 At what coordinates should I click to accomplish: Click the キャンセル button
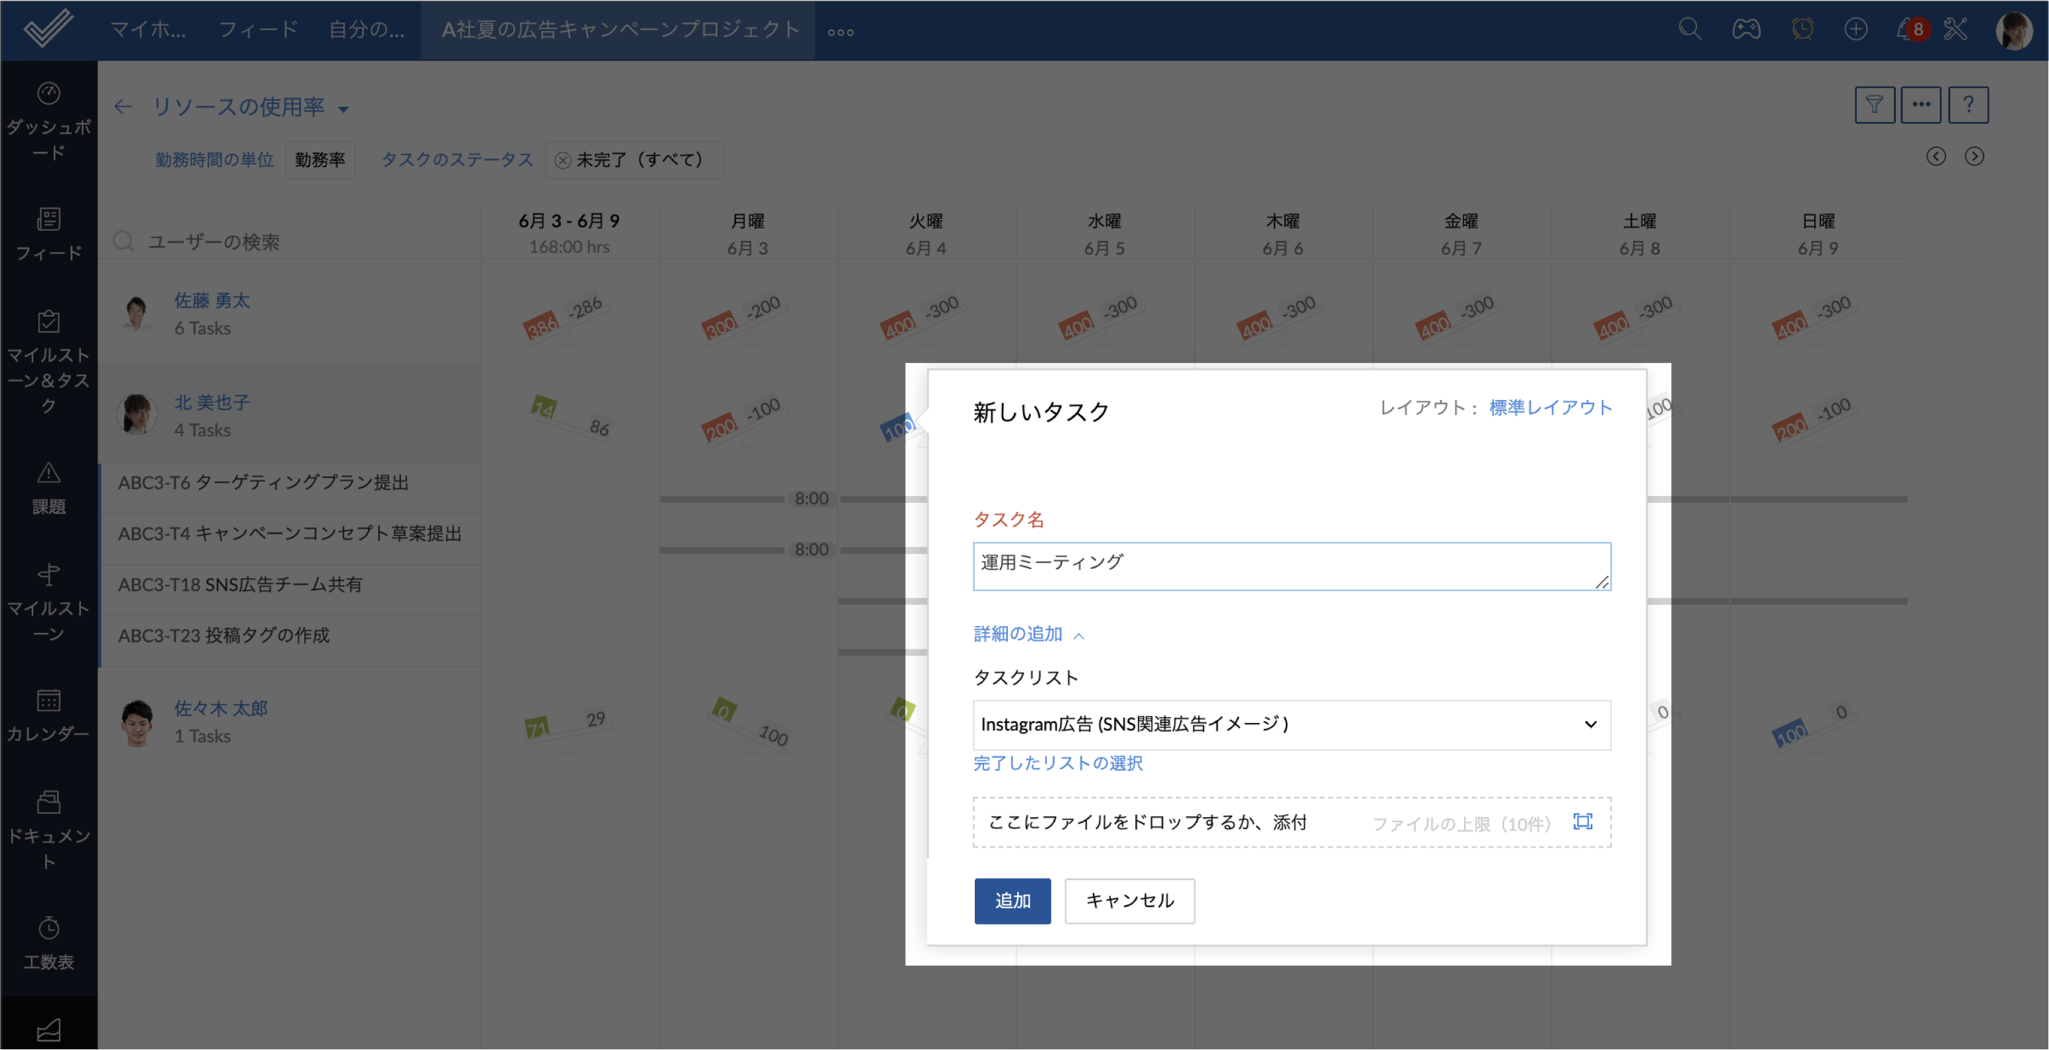tap(1129, 901)
